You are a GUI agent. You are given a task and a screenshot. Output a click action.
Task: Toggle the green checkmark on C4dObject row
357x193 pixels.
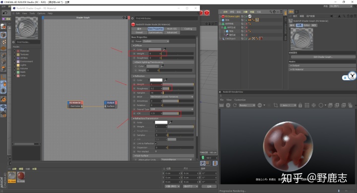246,39
